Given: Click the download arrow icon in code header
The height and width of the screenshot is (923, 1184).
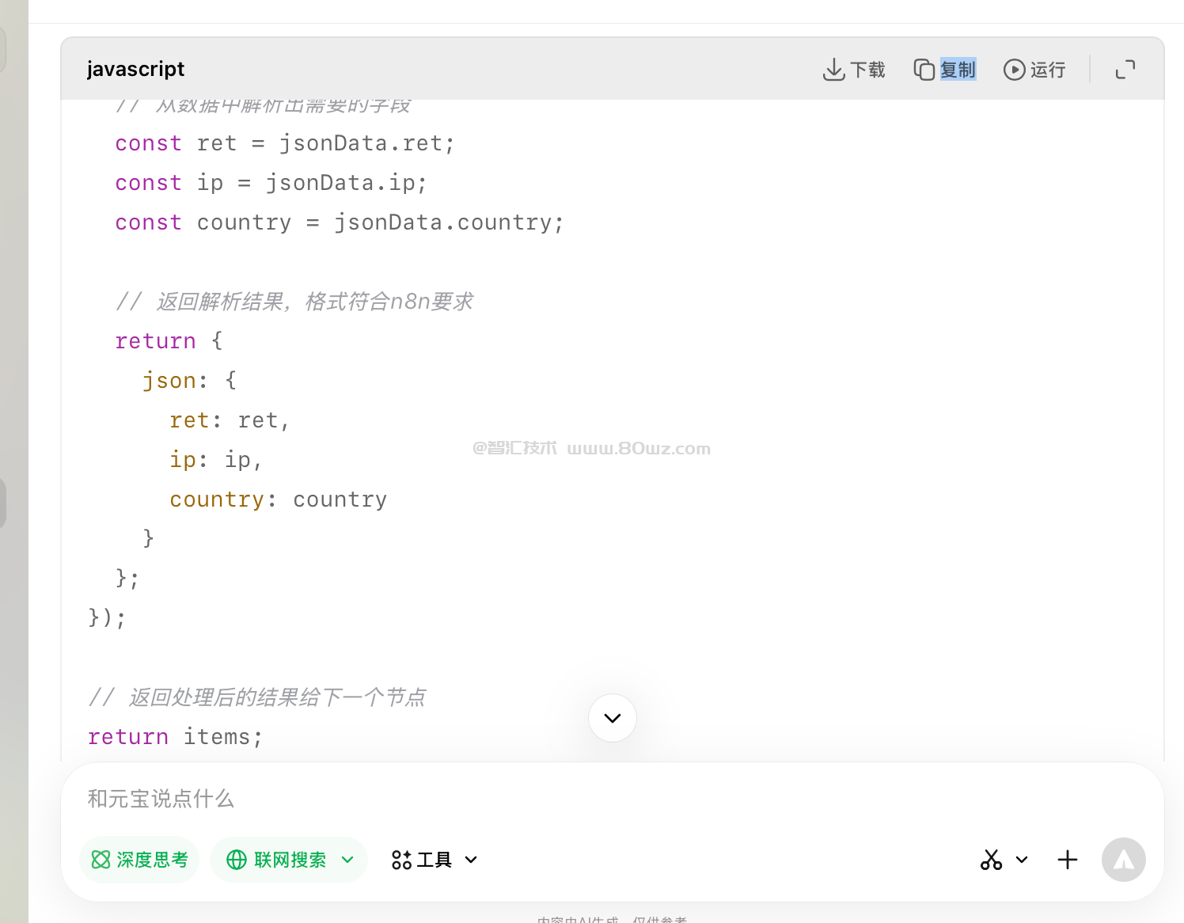Looking at the screenshot, I should point(833,70).
